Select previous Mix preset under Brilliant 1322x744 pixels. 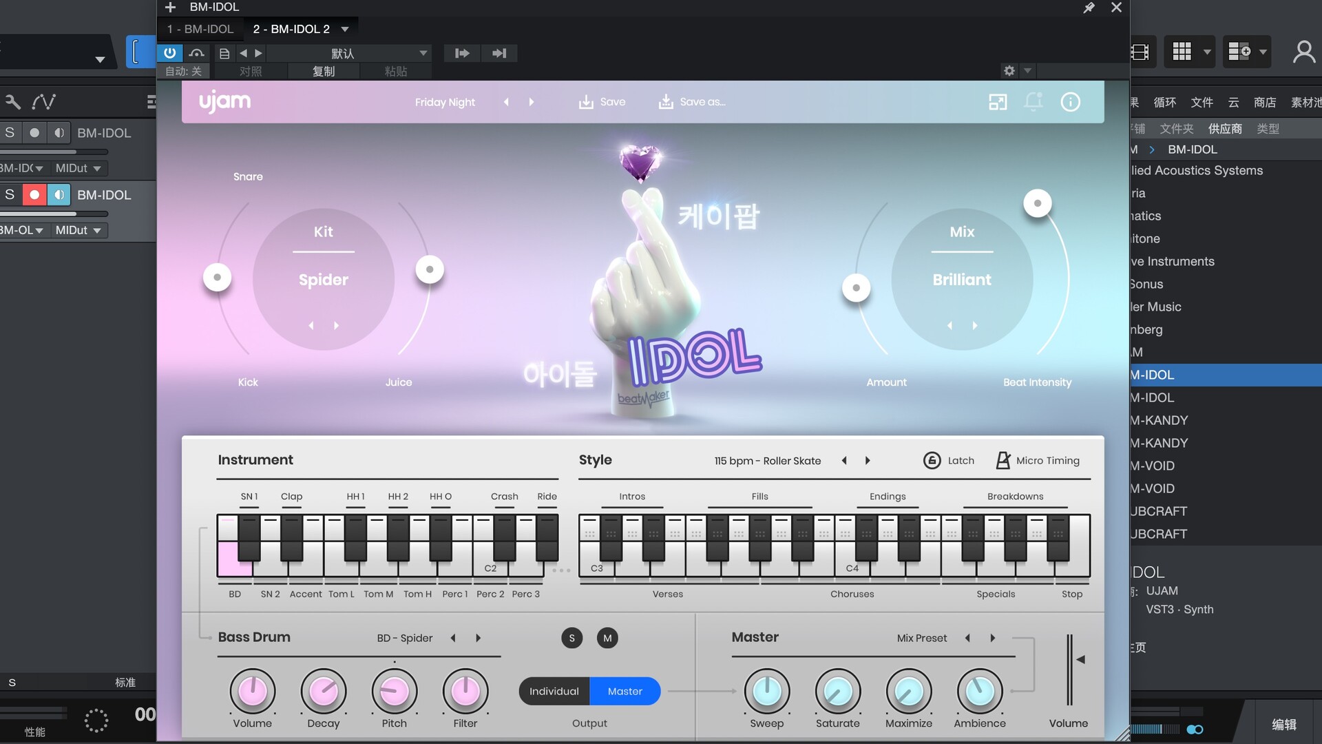949,325
